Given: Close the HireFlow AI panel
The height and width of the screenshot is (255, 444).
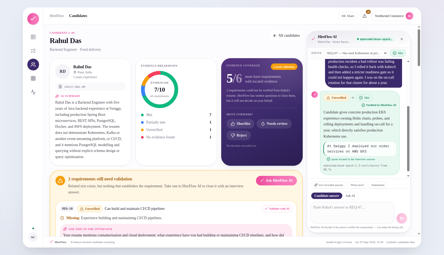Looking at the screenshot, I should [402, 39].
